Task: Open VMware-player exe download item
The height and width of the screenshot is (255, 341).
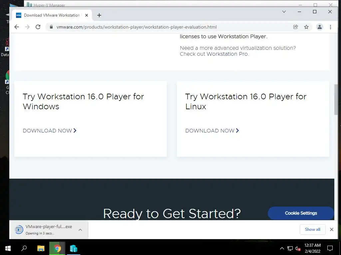Action: coord(45,230)
